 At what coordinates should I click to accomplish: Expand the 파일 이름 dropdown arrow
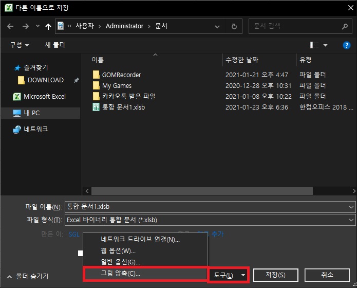351,207
